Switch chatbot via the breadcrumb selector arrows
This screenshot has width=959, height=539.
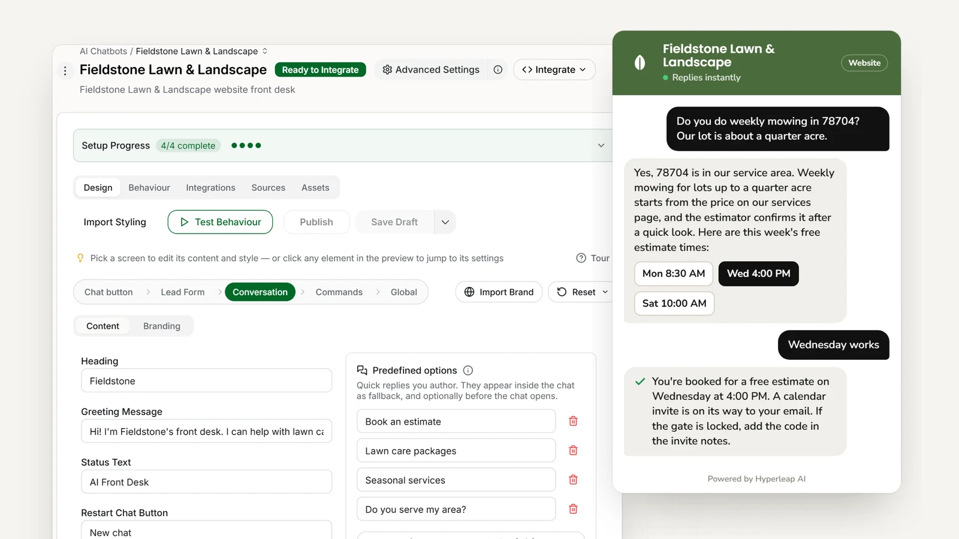[x=265, y=52]
